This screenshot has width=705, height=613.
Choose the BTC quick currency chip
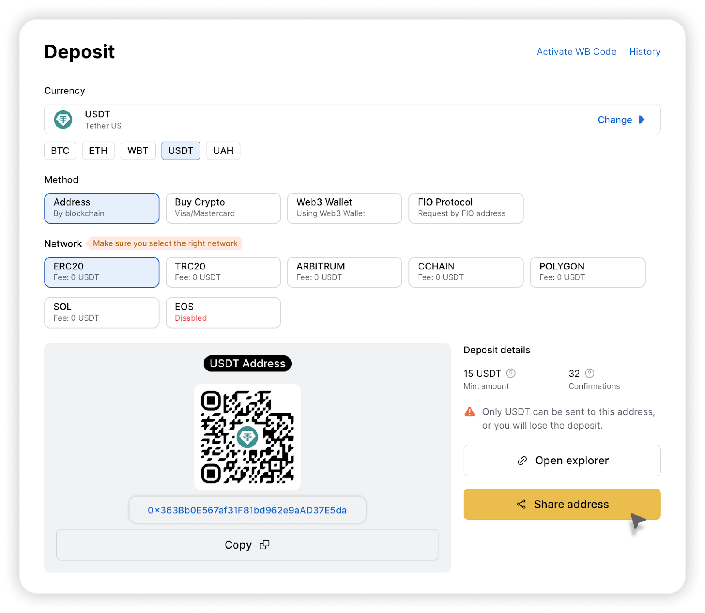coord(60,151)
